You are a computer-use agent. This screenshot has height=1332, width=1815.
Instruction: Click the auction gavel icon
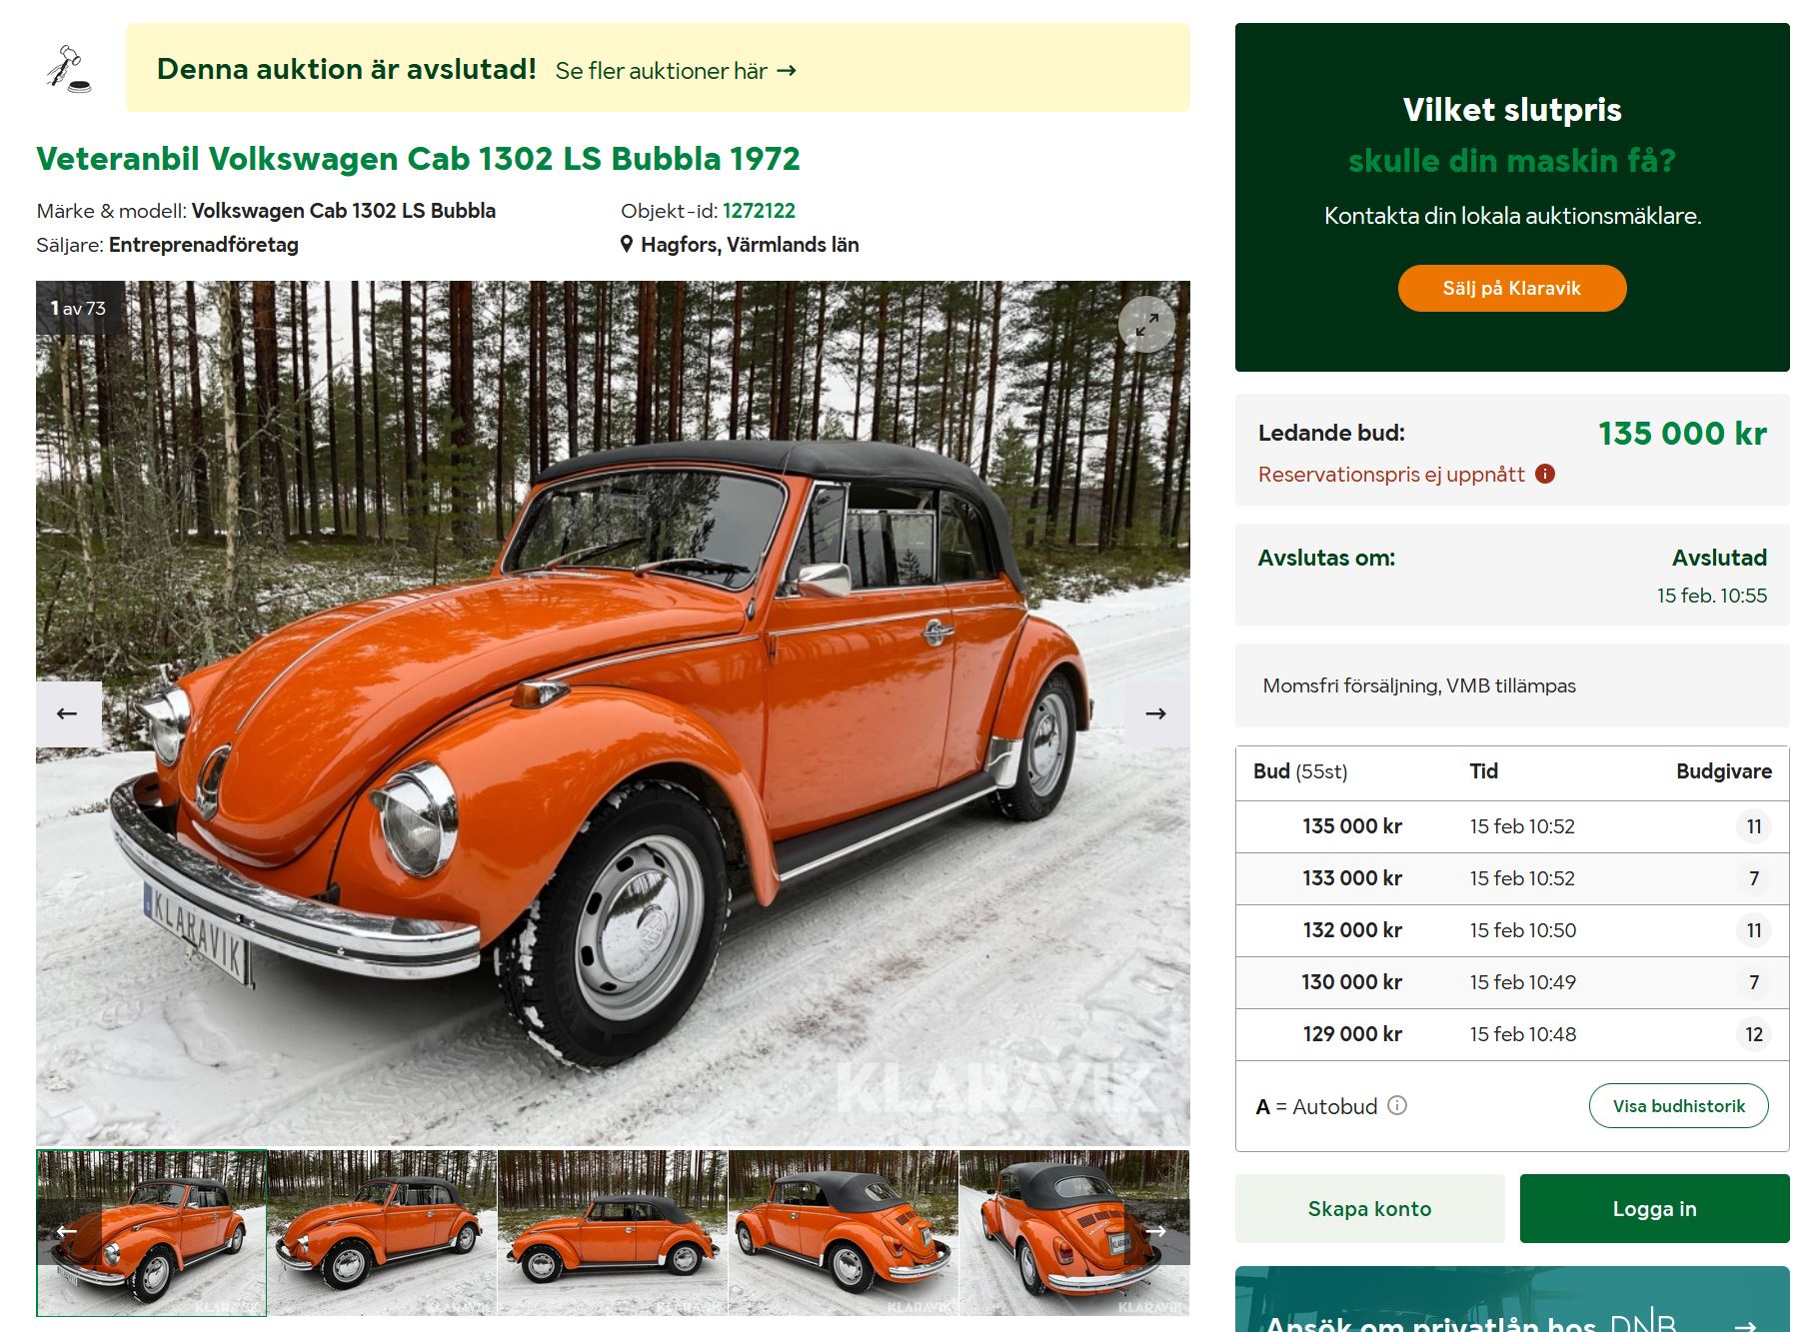tap(68, 69)
